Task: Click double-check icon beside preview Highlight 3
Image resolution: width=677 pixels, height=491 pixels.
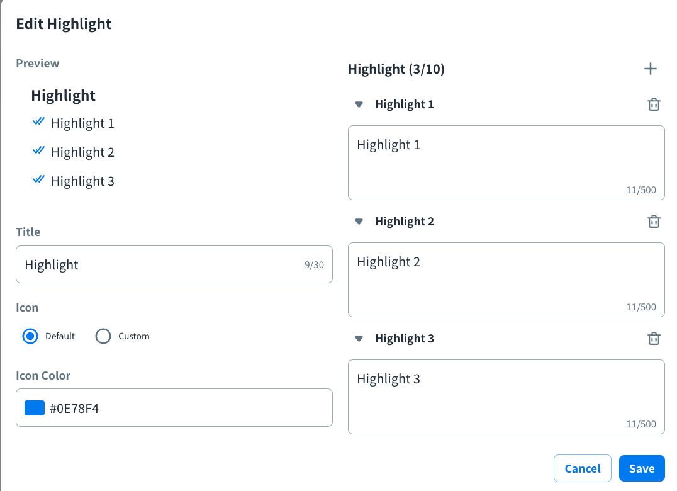Action: 38,180
